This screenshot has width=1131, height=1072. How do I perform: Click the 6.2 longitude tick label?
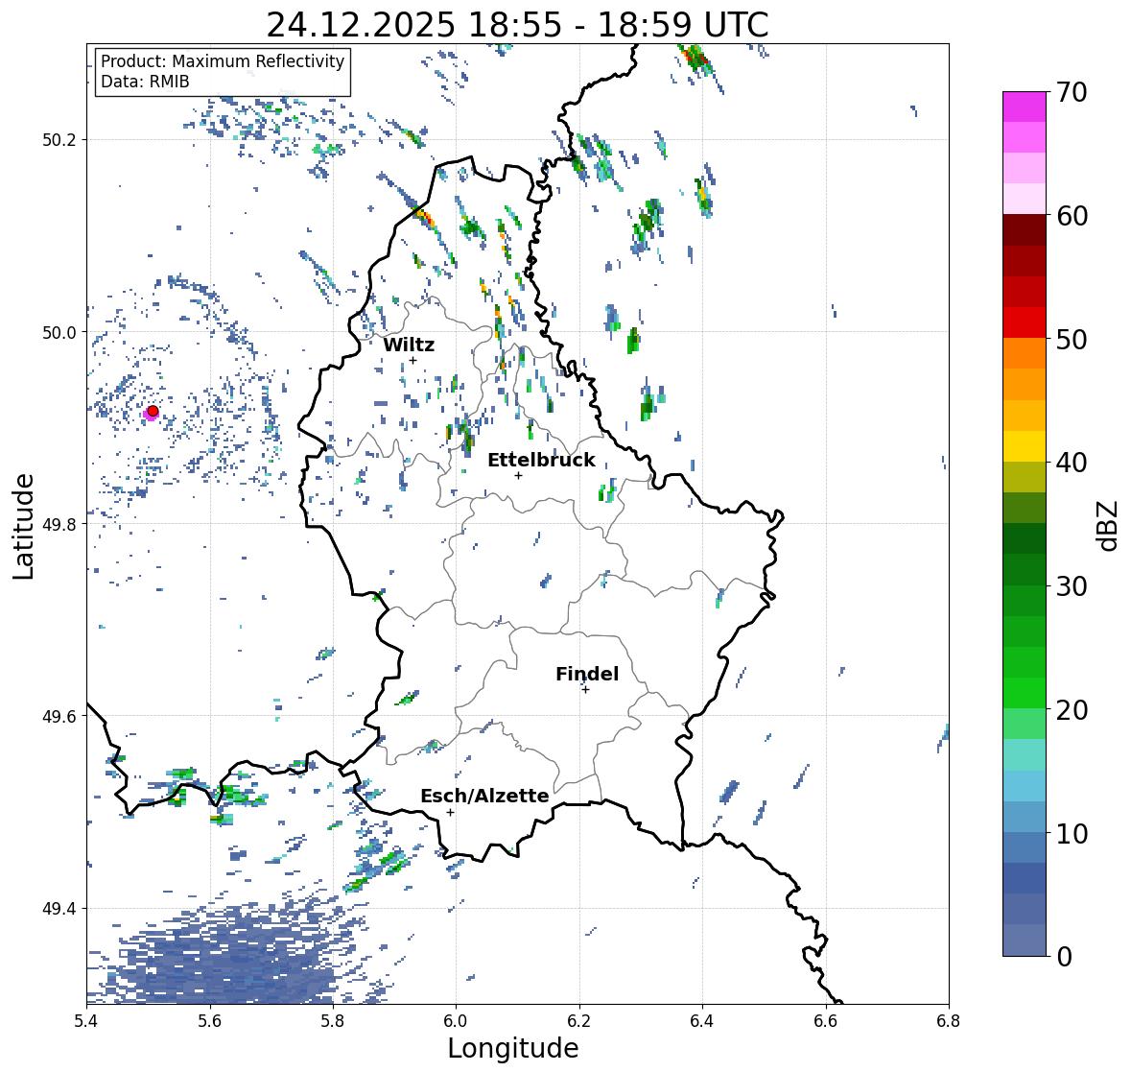click(579, 1021)
